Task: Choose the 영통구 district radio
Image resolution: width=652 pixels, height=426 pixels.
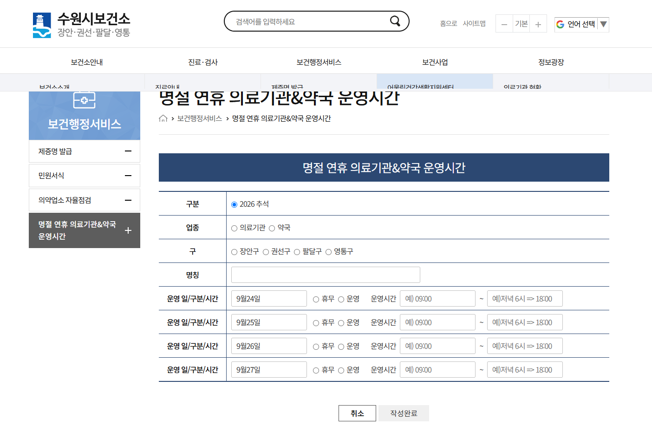Action: (x=329, y=252)
